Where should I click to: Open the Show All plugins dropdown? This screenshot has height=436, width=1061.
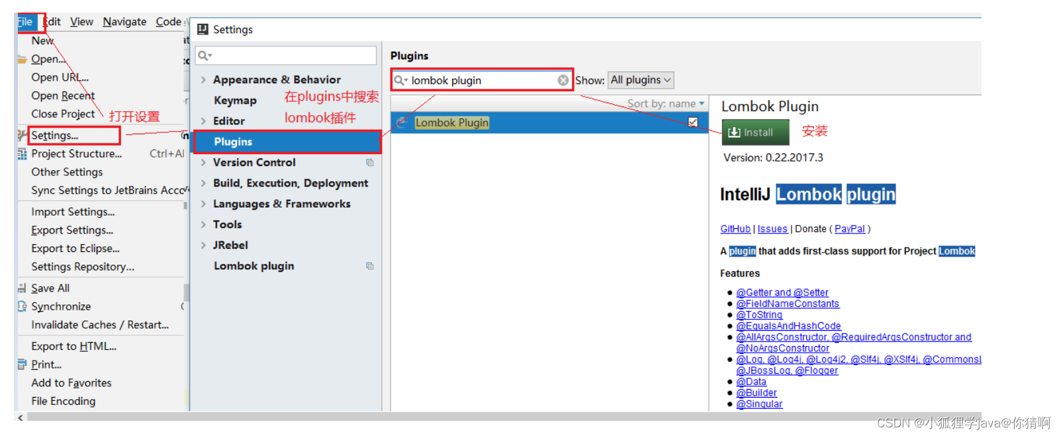[x=641, y=80]
